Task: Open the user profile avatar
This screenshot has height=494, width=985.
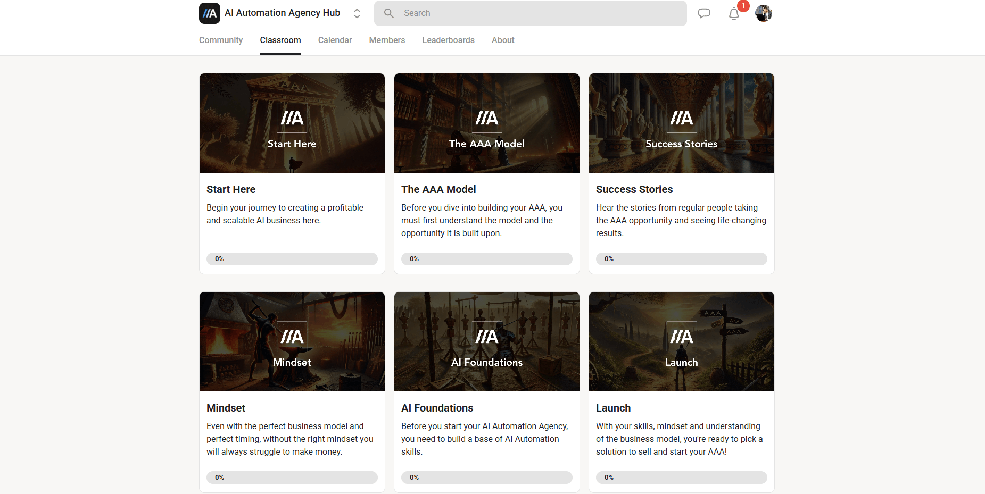Action: click(x=764, y=13)
